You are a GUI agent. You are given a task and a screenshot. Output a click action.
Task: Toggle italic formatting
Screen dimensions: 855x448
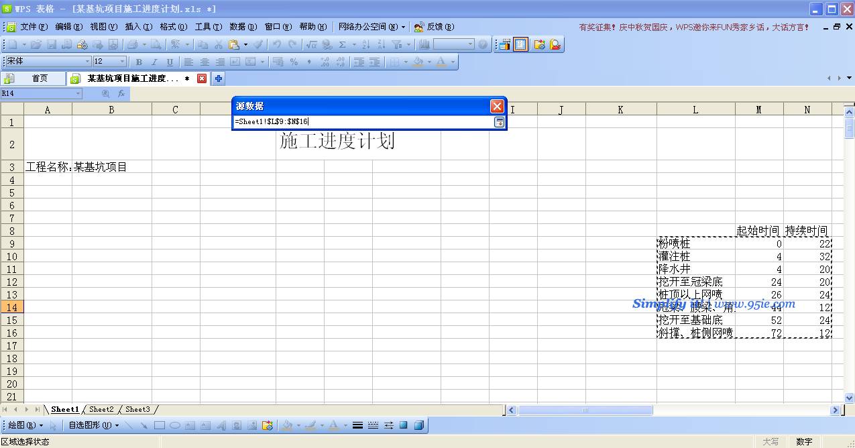[154, 62]
